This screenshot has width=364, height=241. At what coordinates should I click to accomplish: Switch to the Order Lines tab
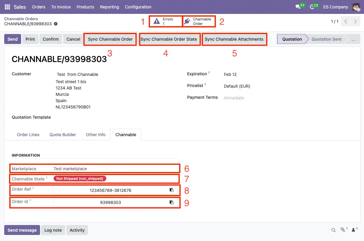click(x=28, y=135)
